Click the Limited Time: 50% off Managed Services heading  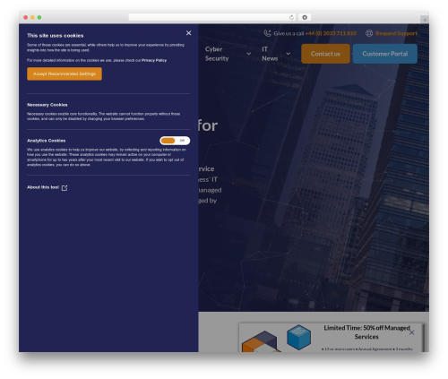click(366, 332)
